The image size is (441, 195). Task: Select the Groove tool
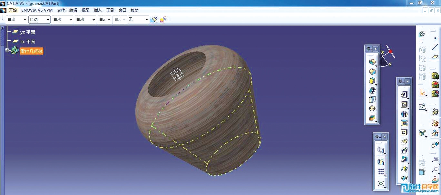click(404, 123)
